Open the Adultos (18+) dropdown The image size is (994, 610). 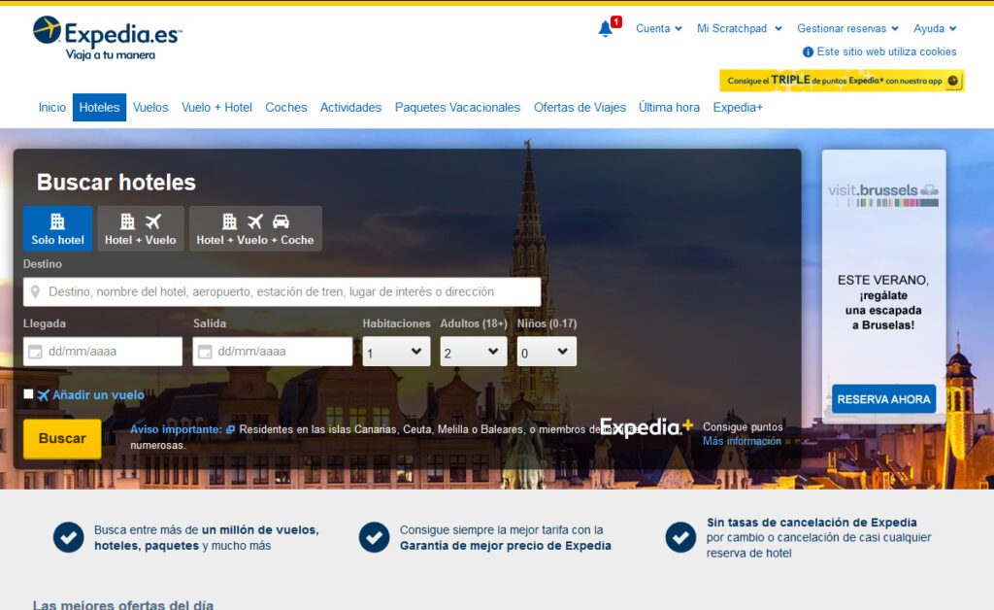pyautogui.click(x=473, y=352)
